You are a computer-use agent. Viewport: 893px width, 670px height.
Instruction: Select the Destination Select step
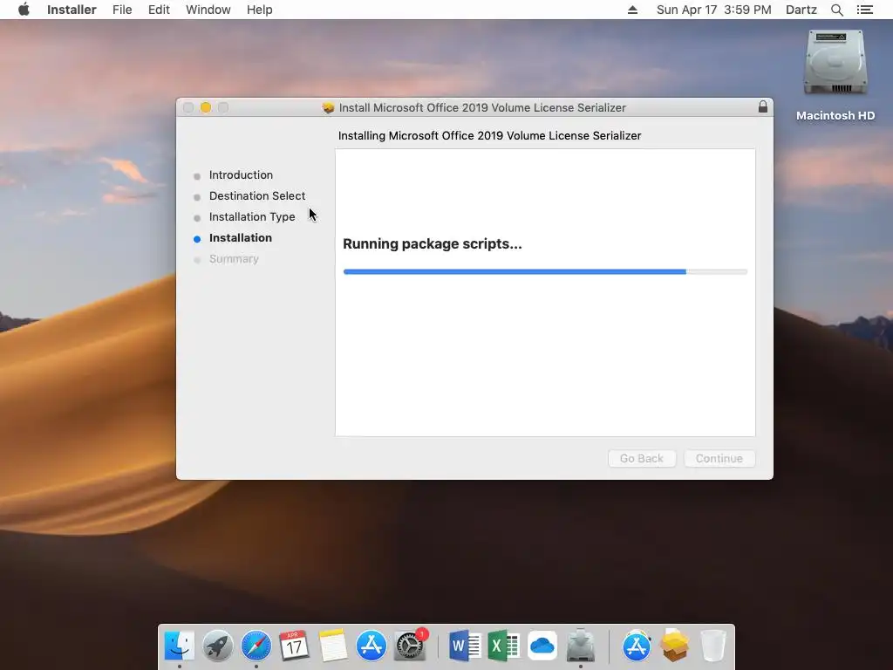click(x=257, y=196)
